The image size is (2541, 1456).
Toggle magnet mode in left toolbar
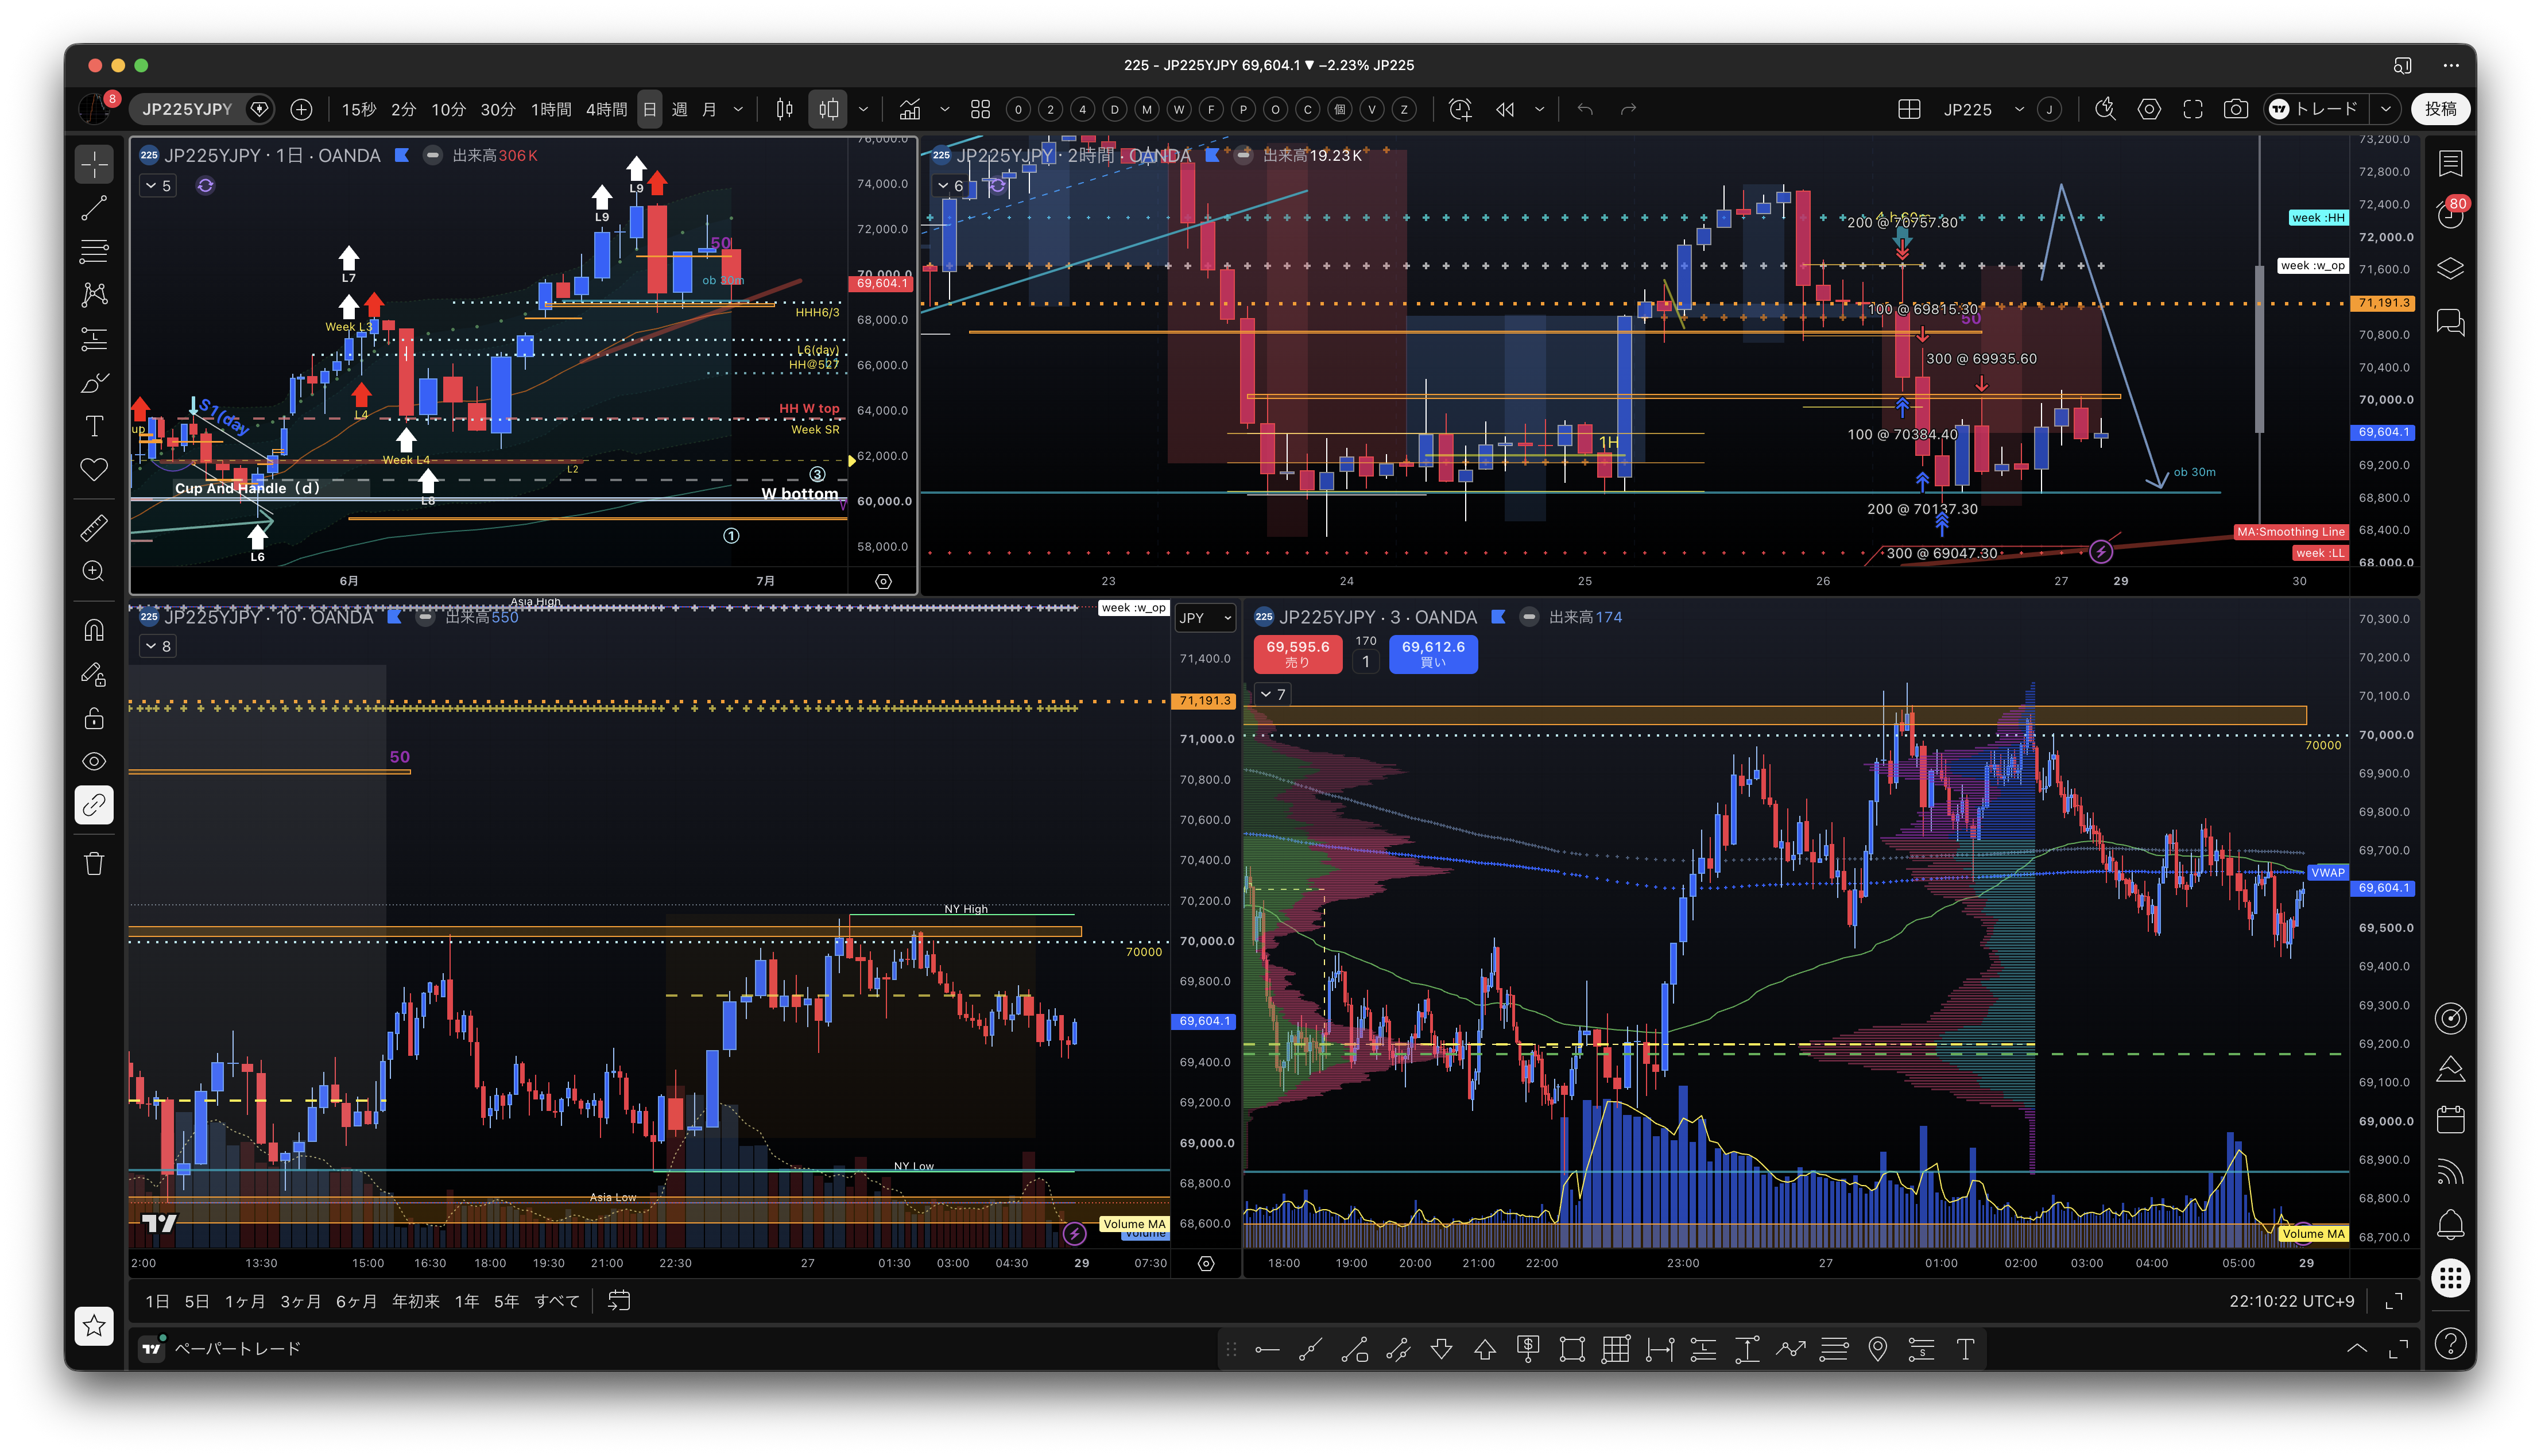click(x=94, y=630)
